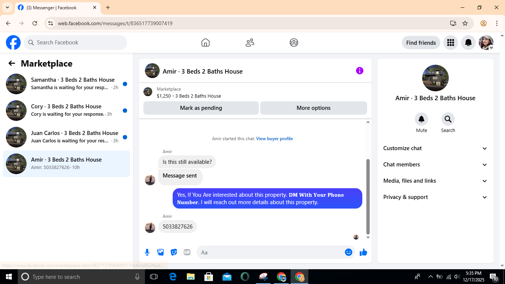Open File Explorer from the taskbar
Viewport: 505px width, 284px height.
(x=191, y=277)
